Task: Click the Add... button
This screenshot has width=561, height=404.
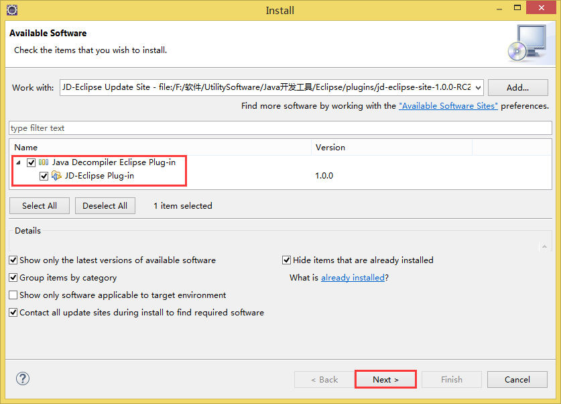Action: point(517,87)
